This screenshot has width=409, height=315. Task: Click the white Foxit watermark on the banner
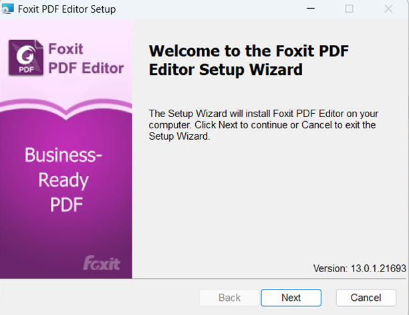coord(102,263)
